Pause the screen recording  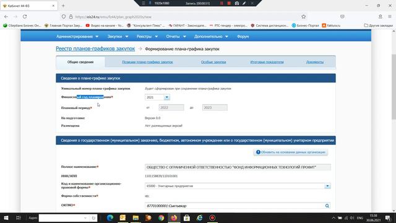click(222, 3)
